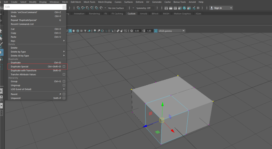The image size is (272, 149).
Task: Render the current frame clapboard icon
Action: coord(171,8)
